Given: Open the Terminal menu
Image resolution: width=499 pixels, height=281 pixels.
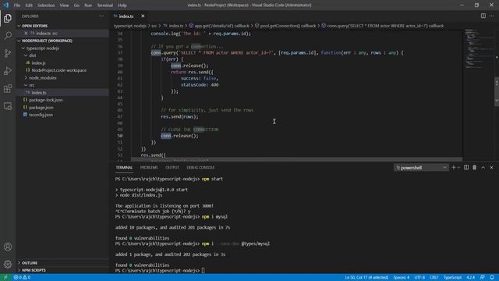Looking at the screenshot, I should [x=105, y=5].
